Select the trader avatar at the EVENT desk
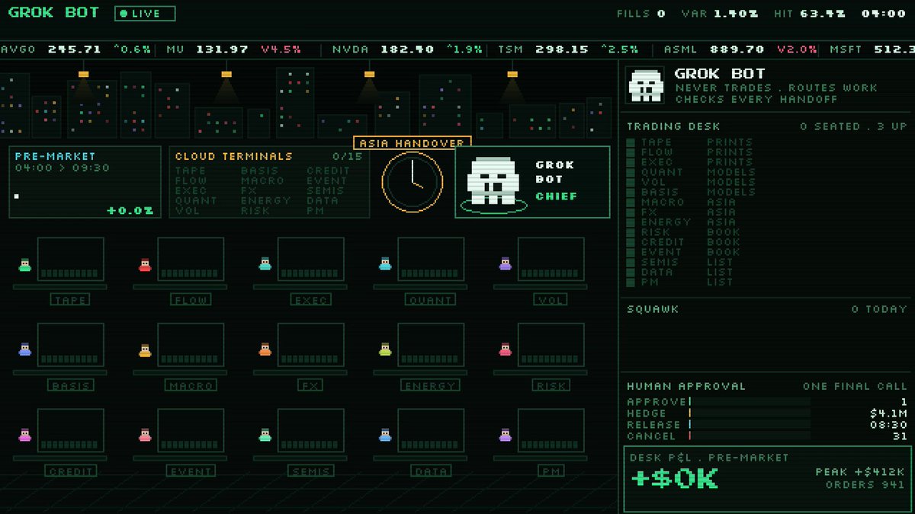915x514 pixels. 145,436
